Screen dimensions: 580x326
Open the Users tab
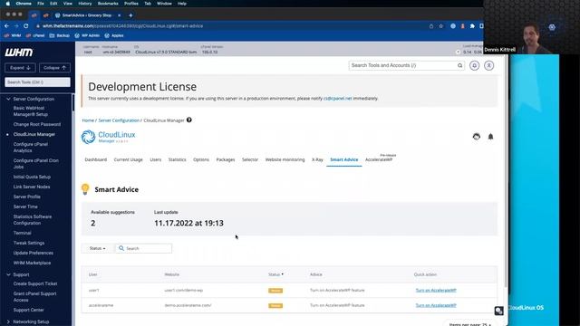tap(155, 159)
